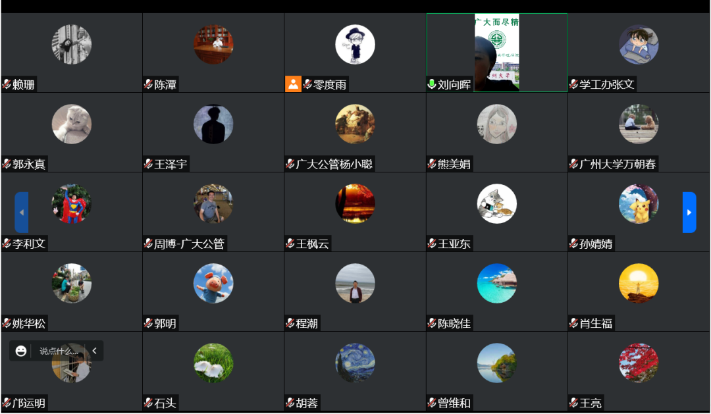This screenshot has width=711, height=414.
Task: Click the name label 广大公管杨小聪
Action: [x=334, y=164]
